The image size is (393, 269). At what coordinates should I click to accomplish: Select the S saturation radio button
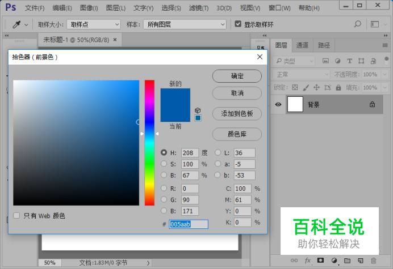[164, 164]
